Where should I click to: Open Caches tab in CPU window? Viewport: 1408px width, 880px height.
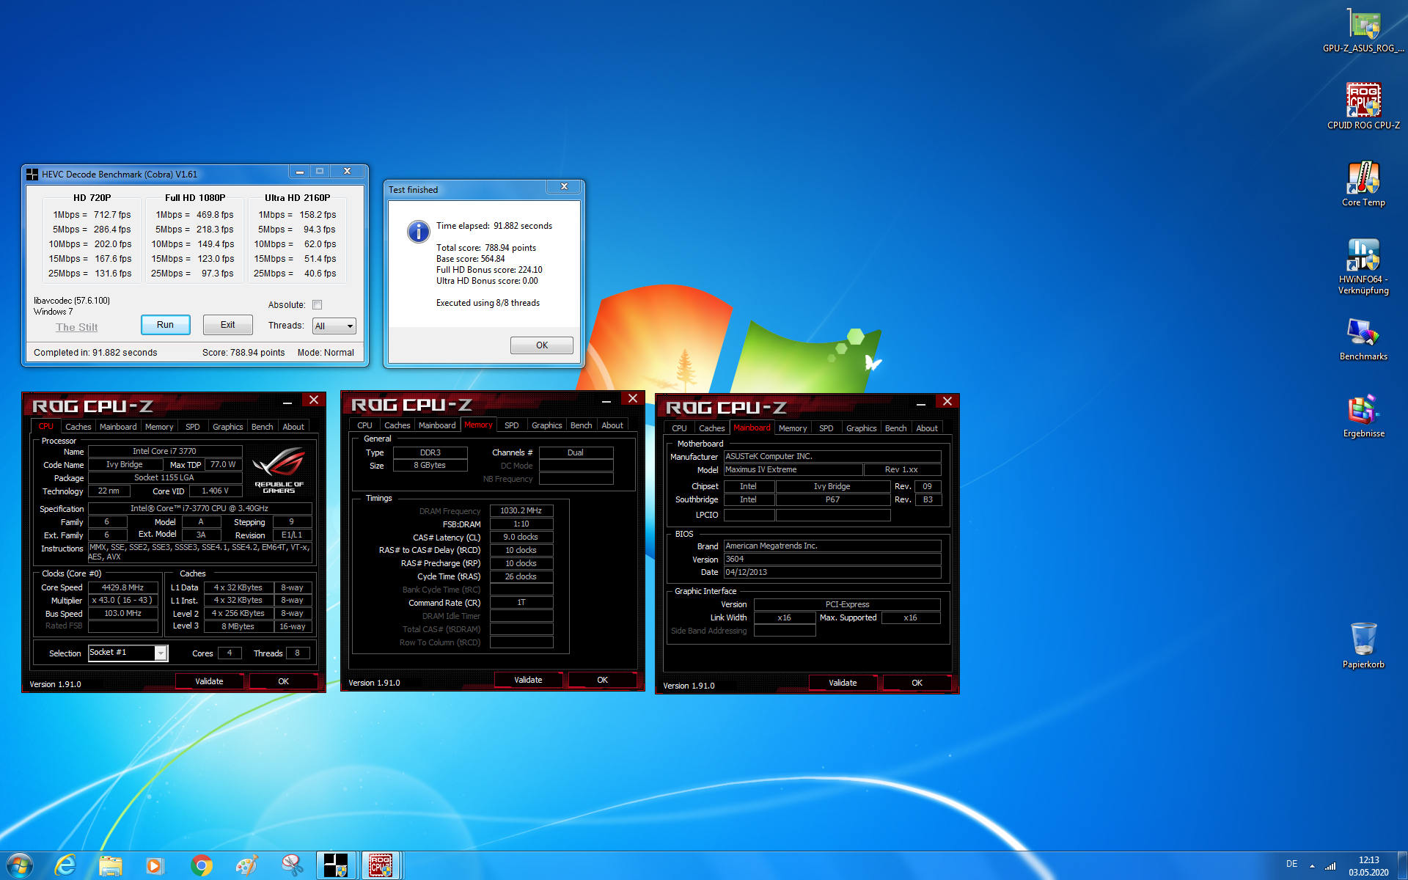pyautogui.click(x=78, y=427)
